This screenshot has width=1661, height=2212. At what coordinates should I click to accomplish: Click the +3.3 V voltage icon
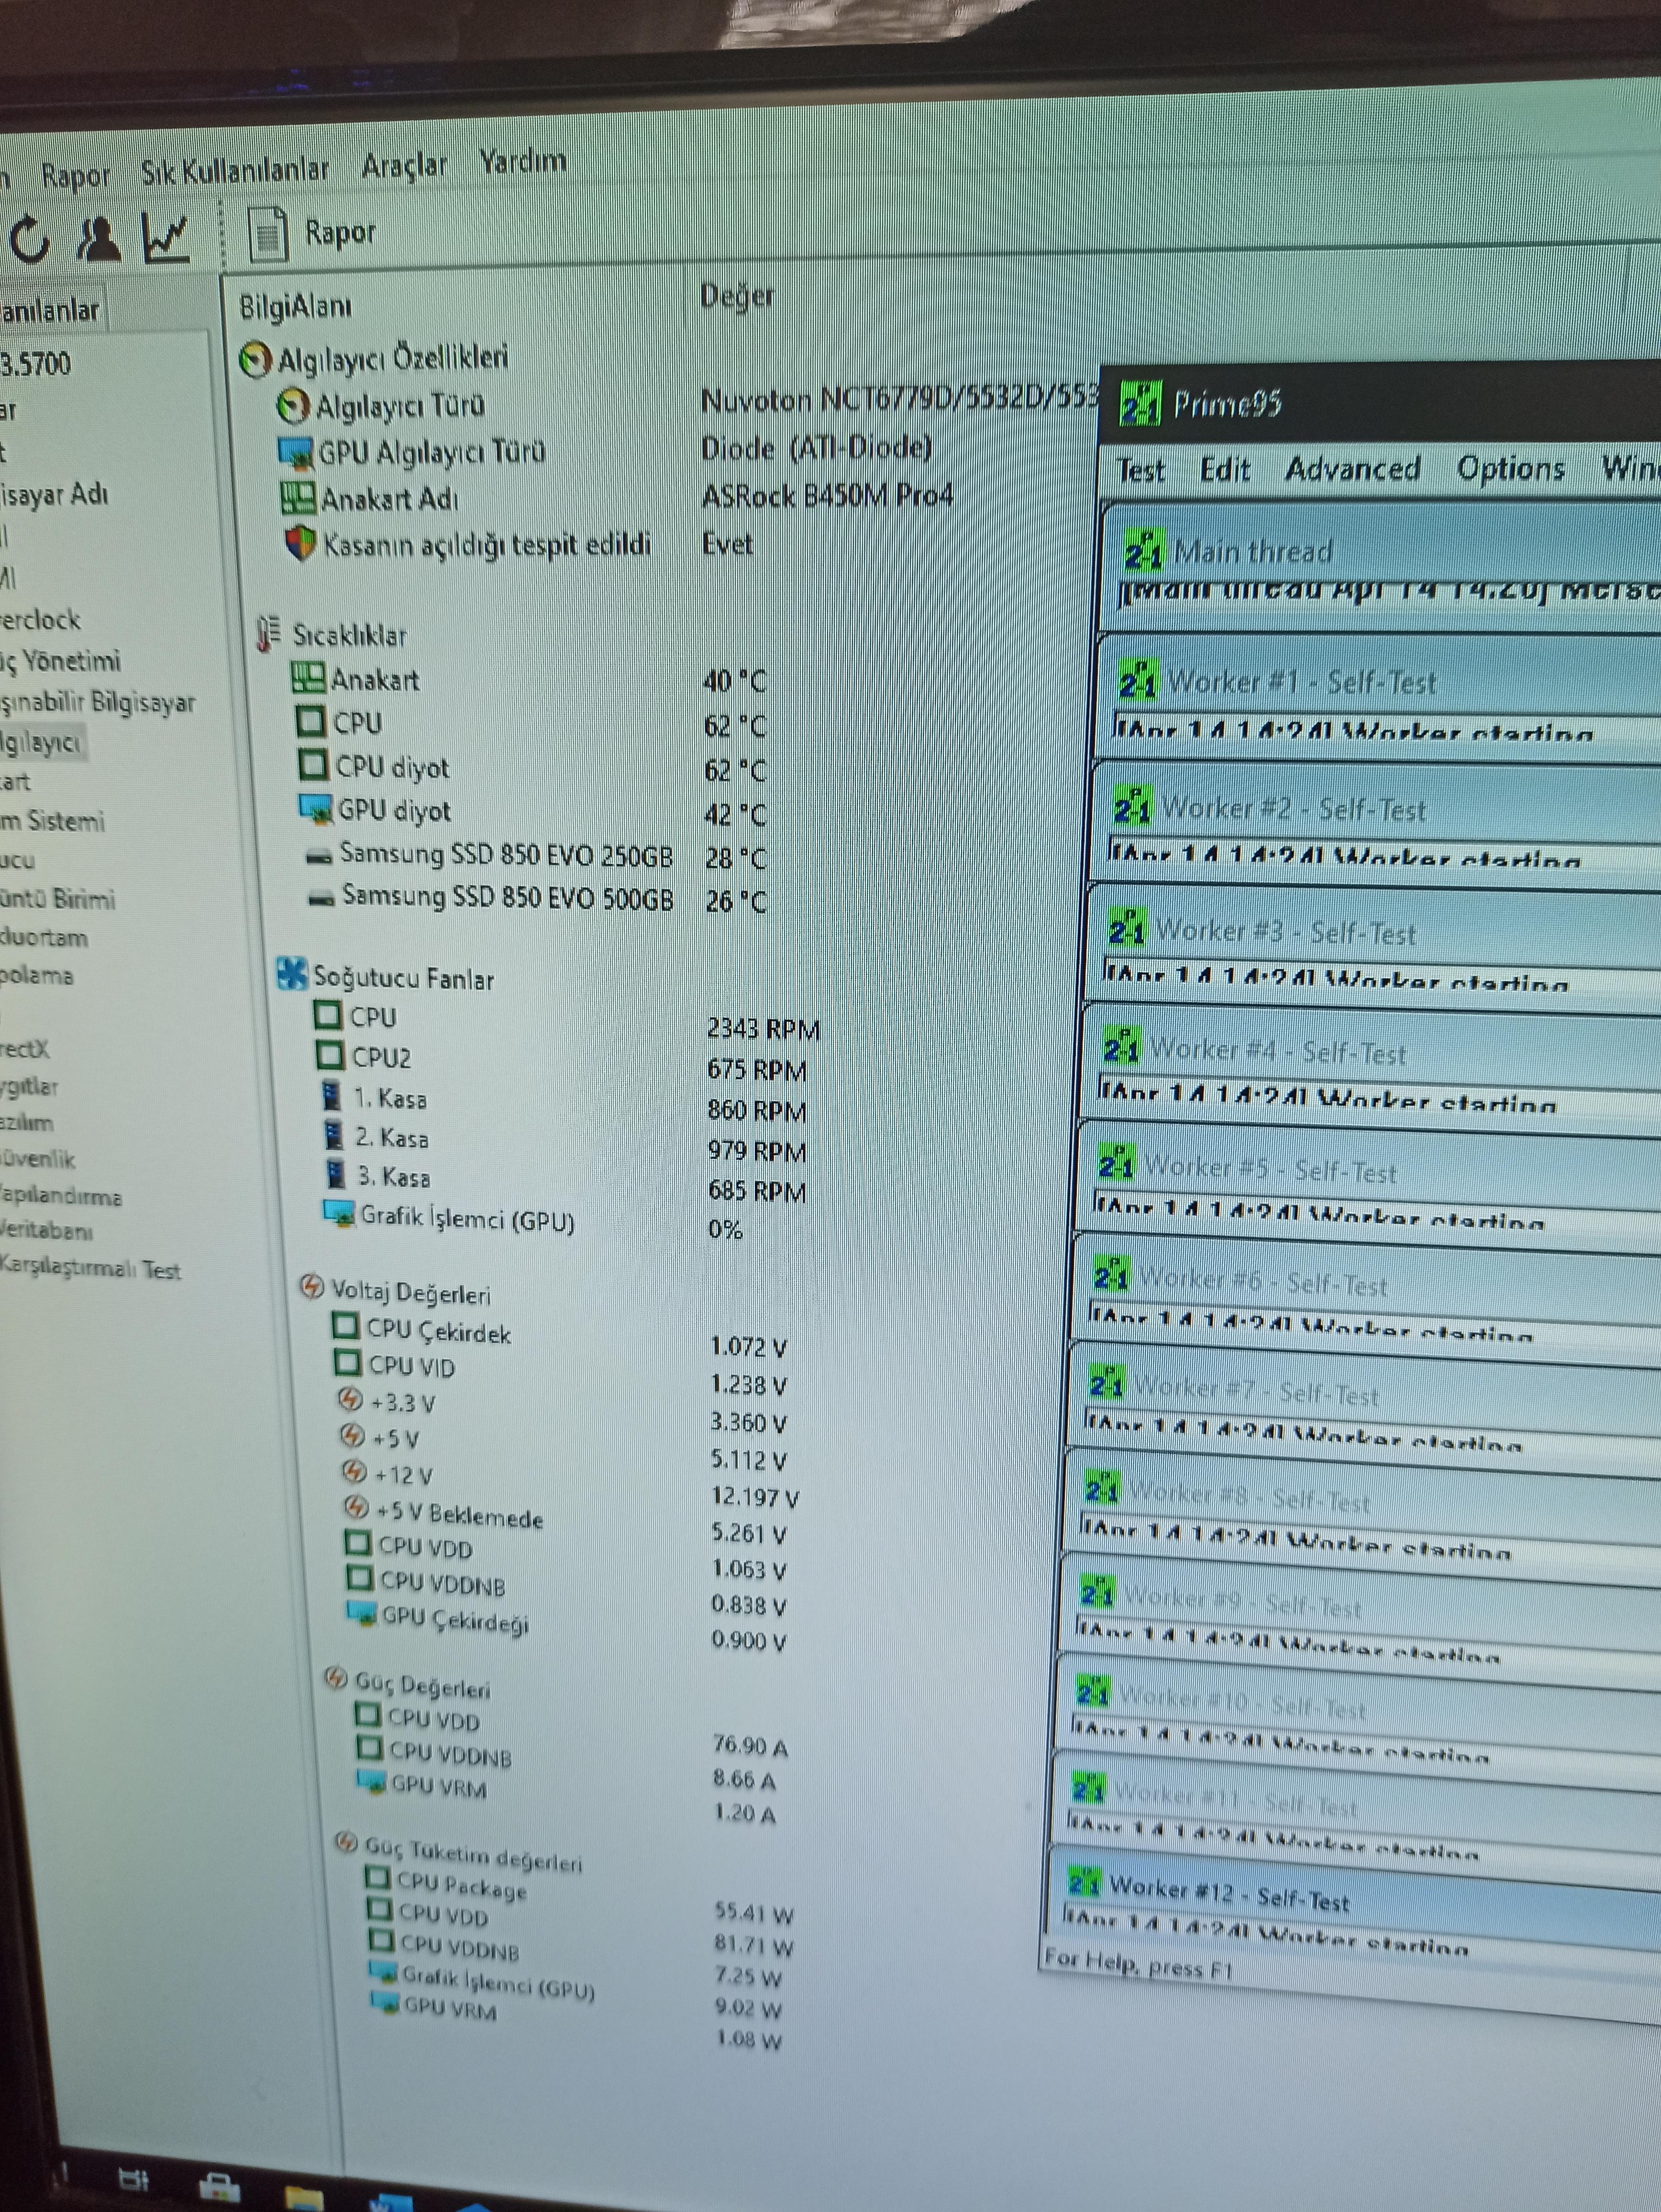[349, 1400]
